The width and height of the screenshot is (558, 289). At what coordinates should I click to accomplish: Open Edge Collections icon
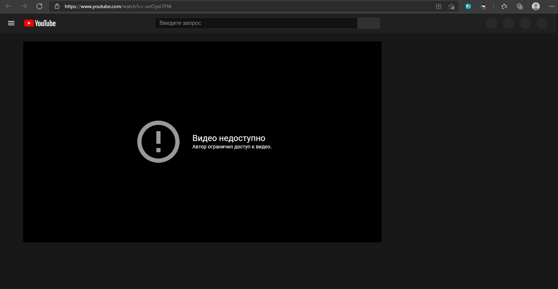[x=519, y=7]
